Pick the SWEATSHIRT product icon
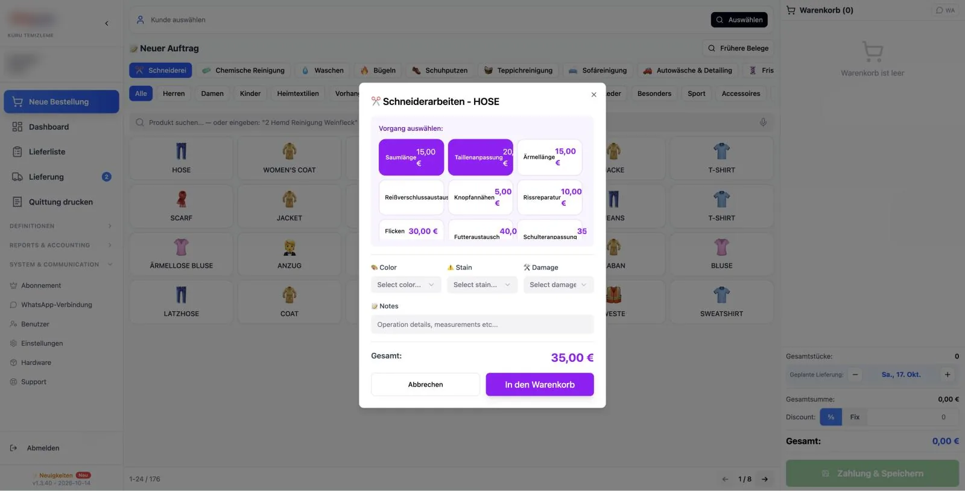The width and height of the screenshot is (965, 491). (722, 294)
